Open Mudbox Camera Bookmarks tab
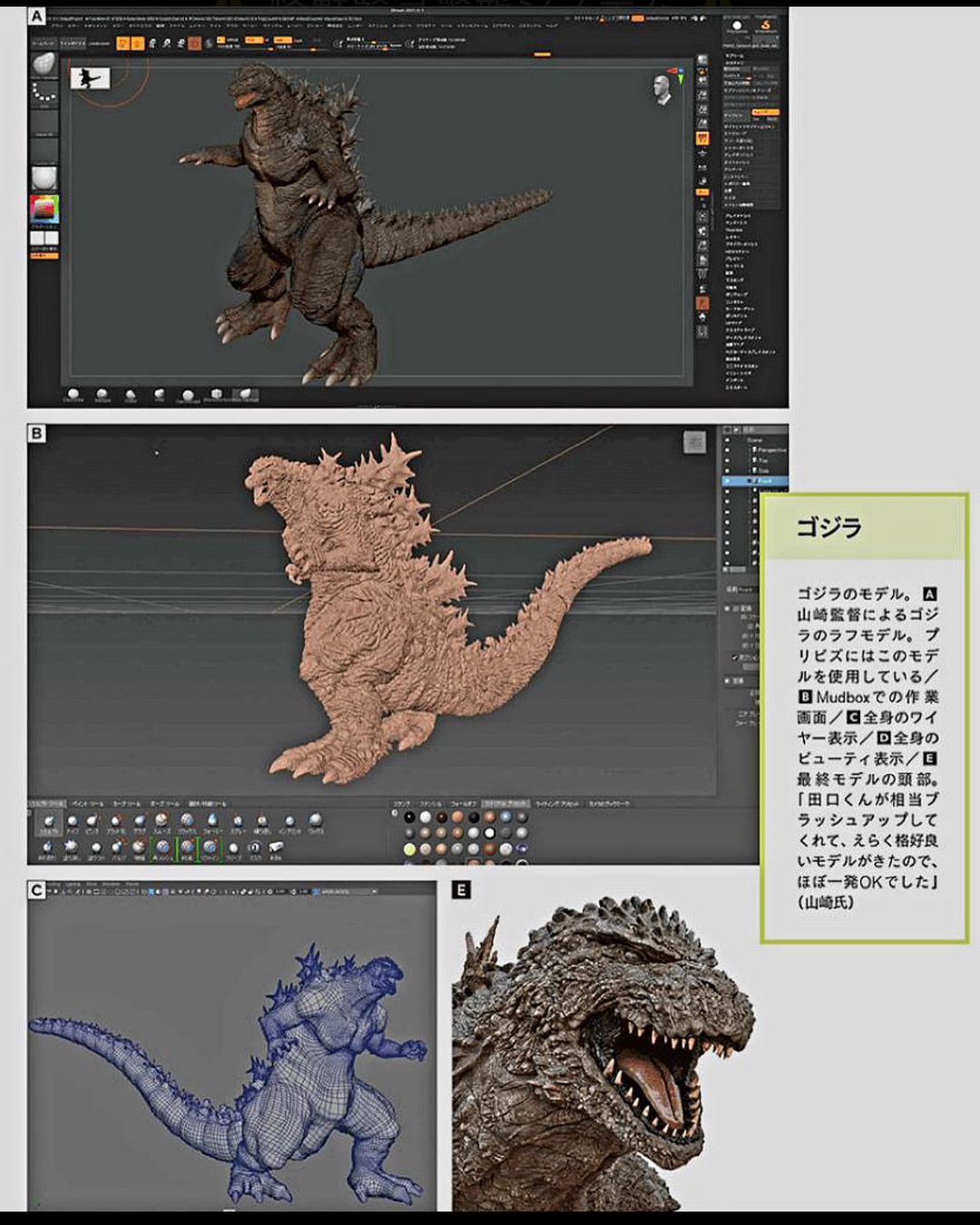This screenshot has height=1225, width=980. click(x=609, y=804)
